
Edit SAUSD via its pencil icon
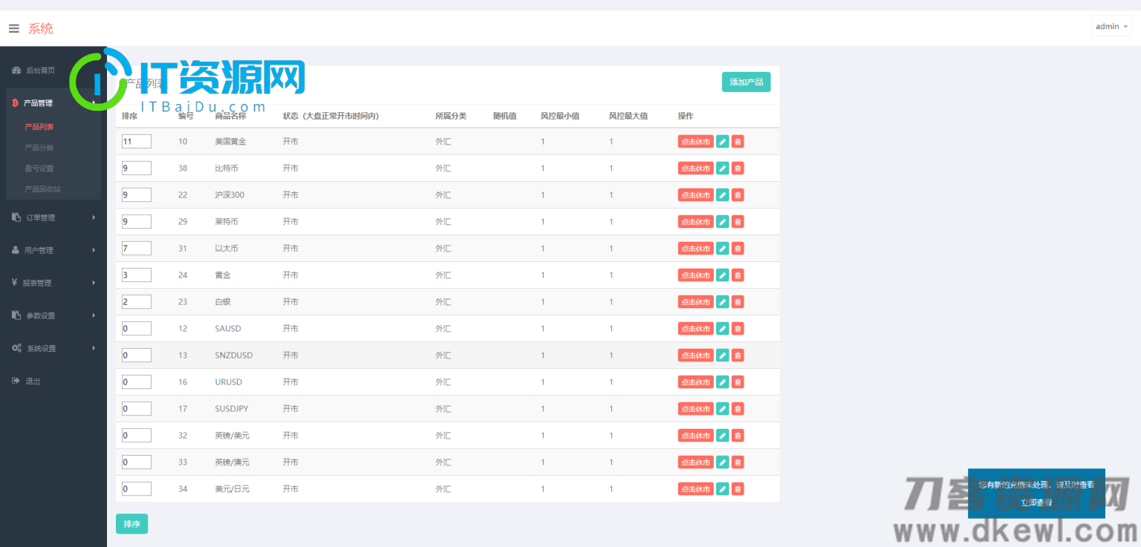(722, 329)
